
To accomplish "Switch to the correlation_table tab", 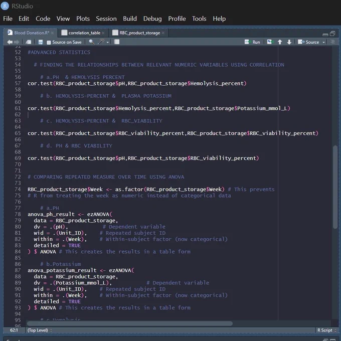I will pyautogui.click(x=84, y=33).
